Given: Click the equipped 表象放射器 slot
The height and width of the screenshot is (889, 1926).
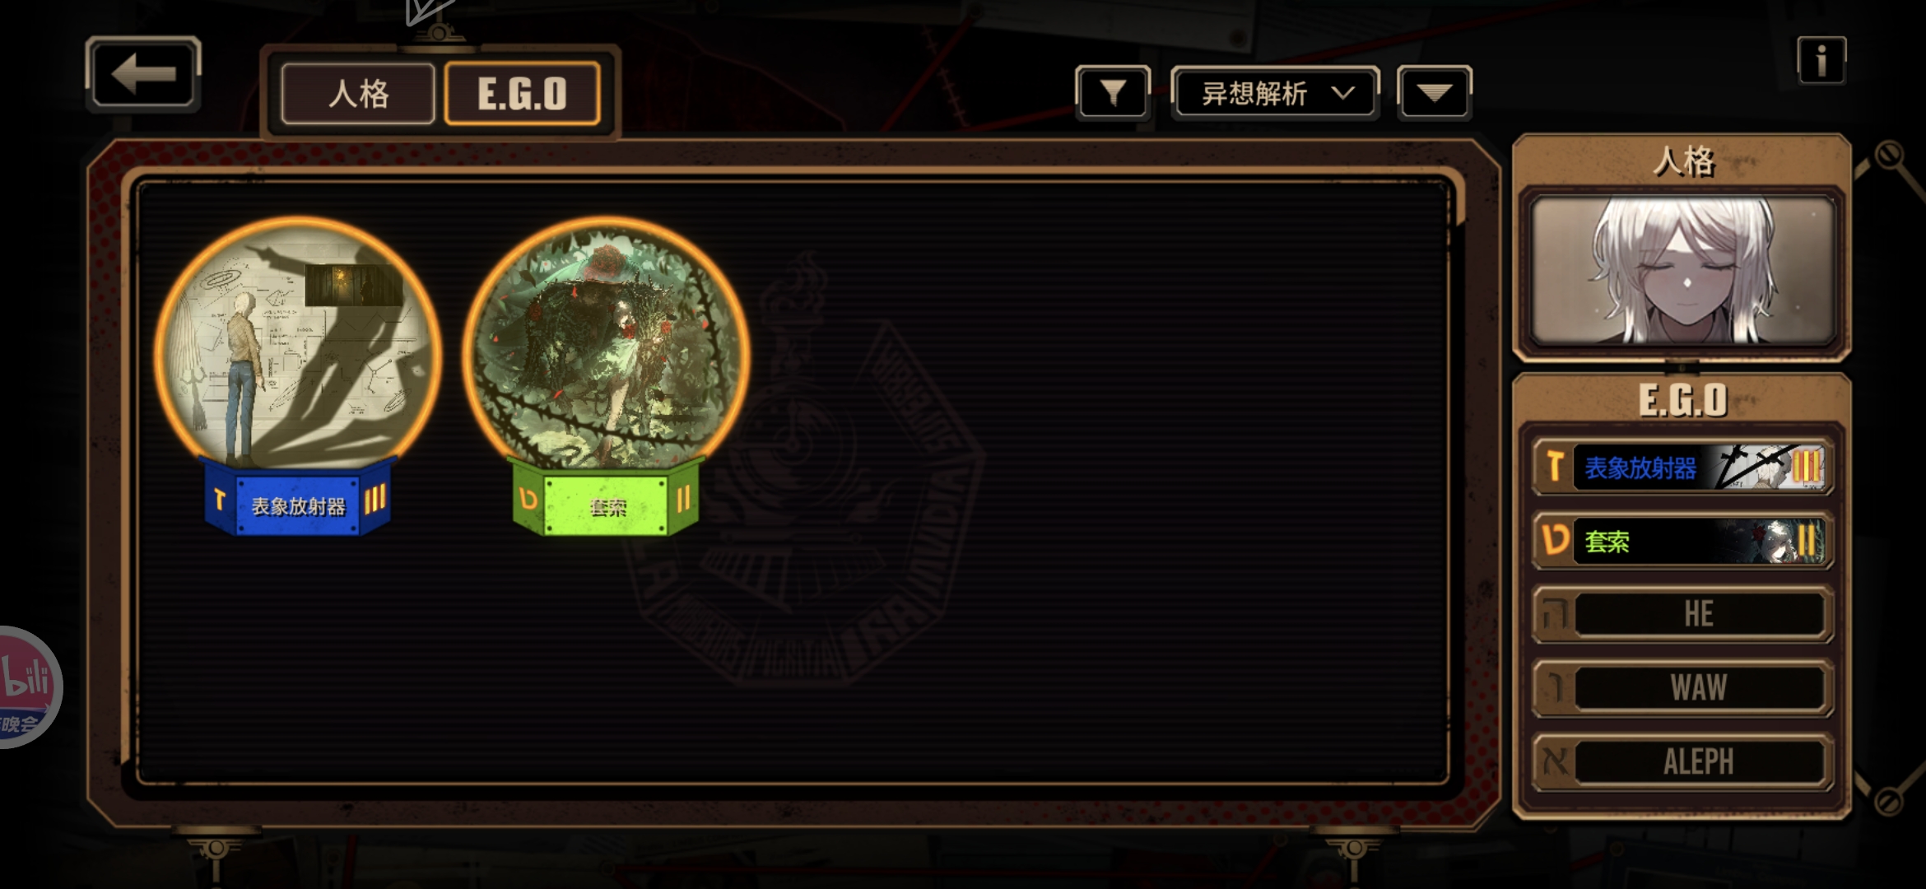Looking at the screenshot, I should 1682,467.
